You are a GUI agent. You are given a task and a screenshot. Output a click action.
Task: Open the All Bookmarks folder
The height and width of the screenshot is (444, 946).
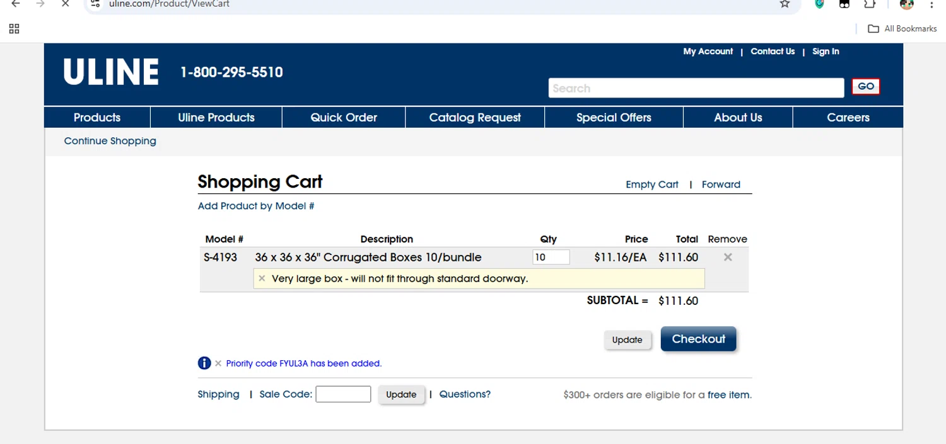[x=902, y=29]
